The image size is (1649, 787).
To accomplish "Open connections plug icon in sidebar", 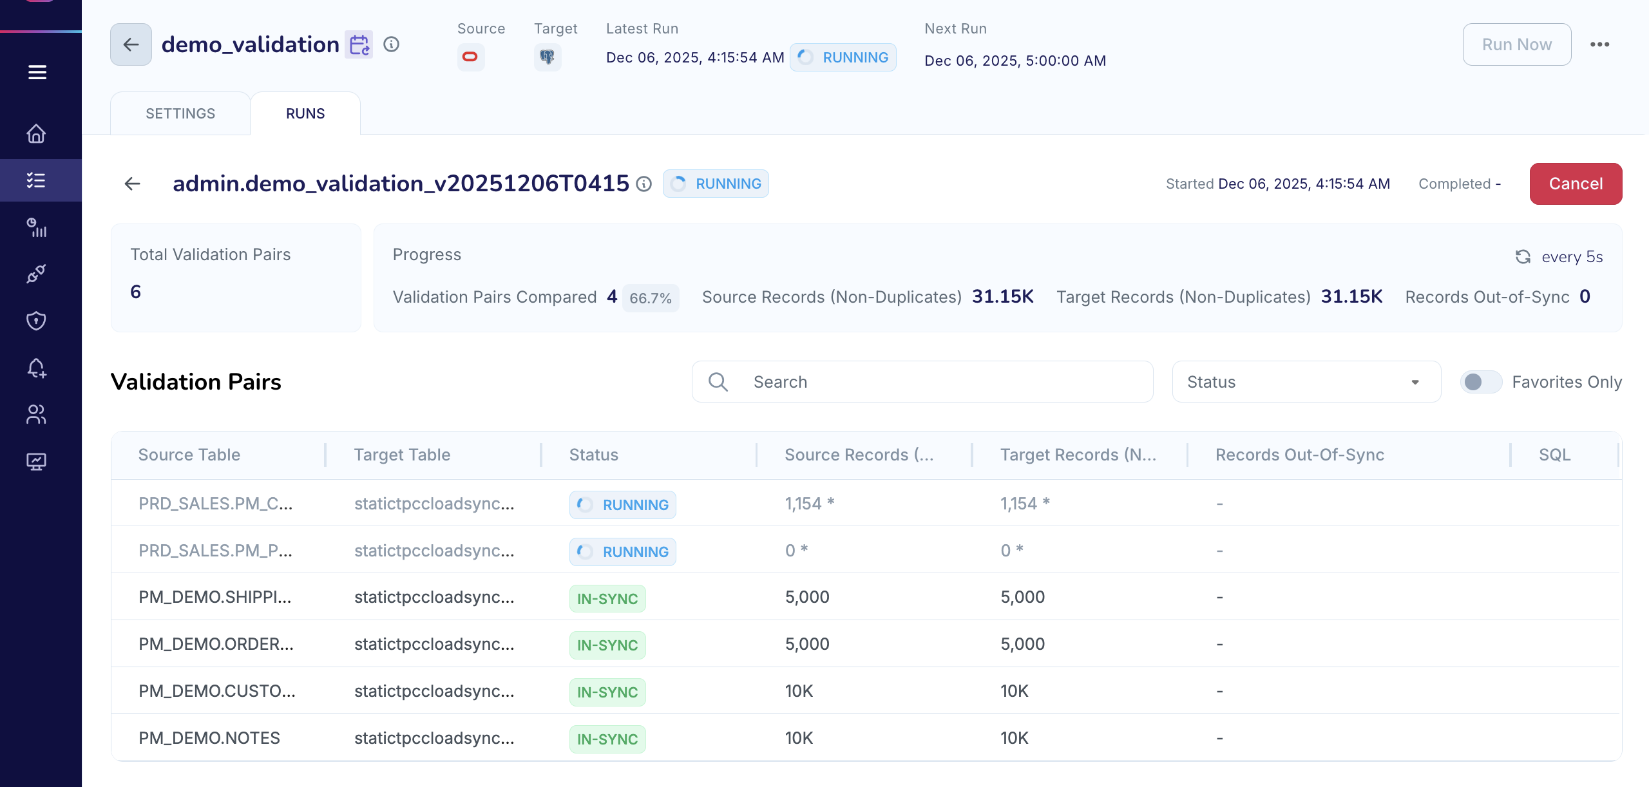I will 36,274.
